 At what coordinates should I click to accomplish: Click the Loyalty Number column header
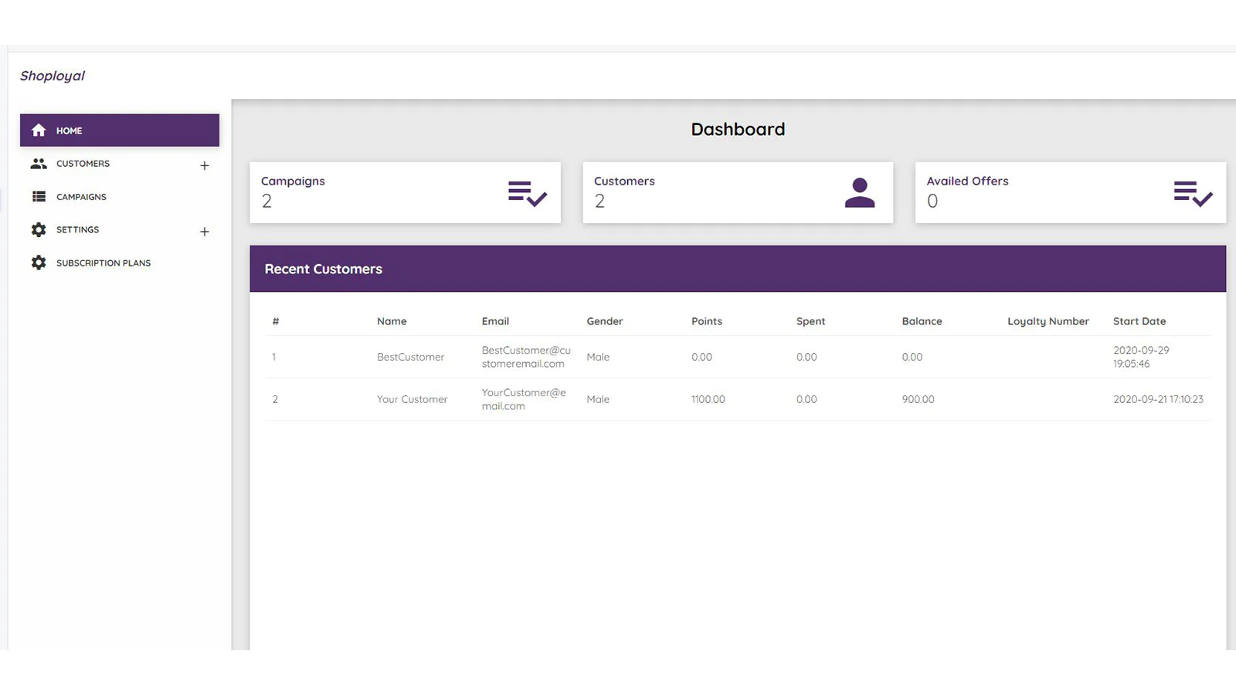pyautogui.click(x=1048, y=321)
